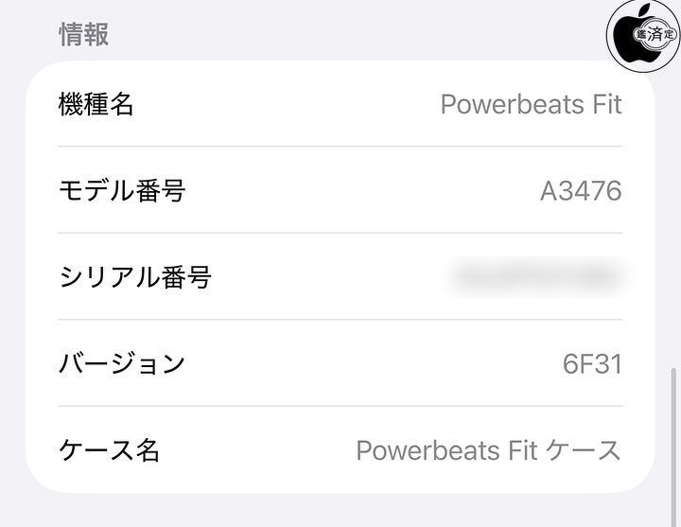Click the divider line below モデル番号 row
The image size is (681, 527).
pos(340,233)
